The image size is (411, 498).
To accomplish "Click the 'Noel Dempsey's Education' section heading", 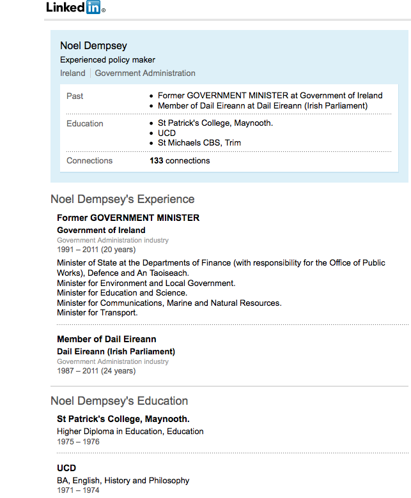I will click(119, 401).
